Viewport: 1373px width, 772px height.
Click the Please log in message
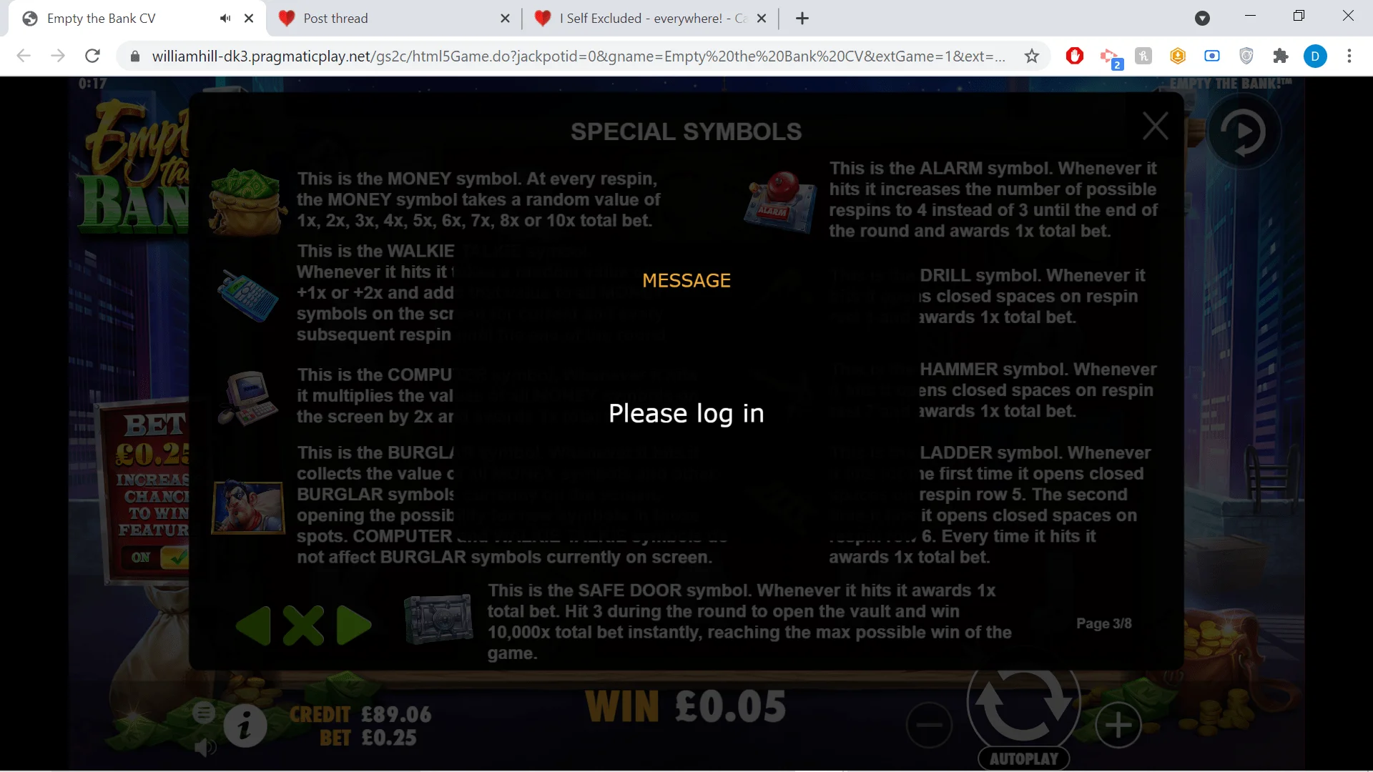[x=686, y=413]
